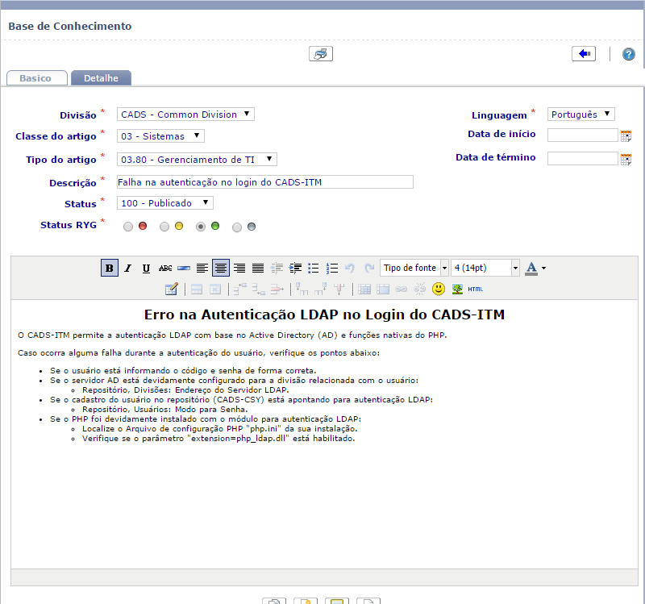Insert a smiley emoticon
Viewport: 645px width, 604px height.
pyautogui.click(x=439, y=289)
